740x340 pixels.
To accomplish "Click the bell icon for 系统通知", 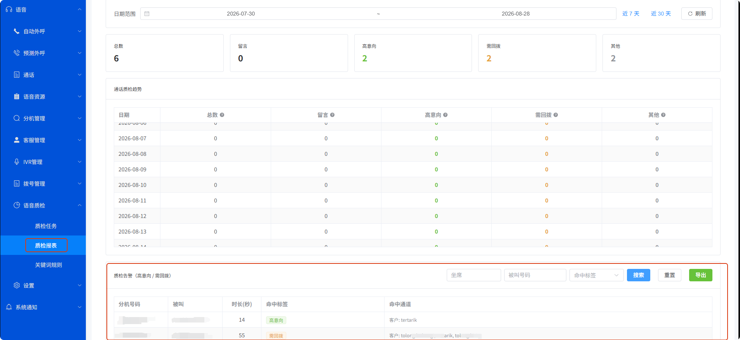I will pyautogui.click(x=9, y=307).
